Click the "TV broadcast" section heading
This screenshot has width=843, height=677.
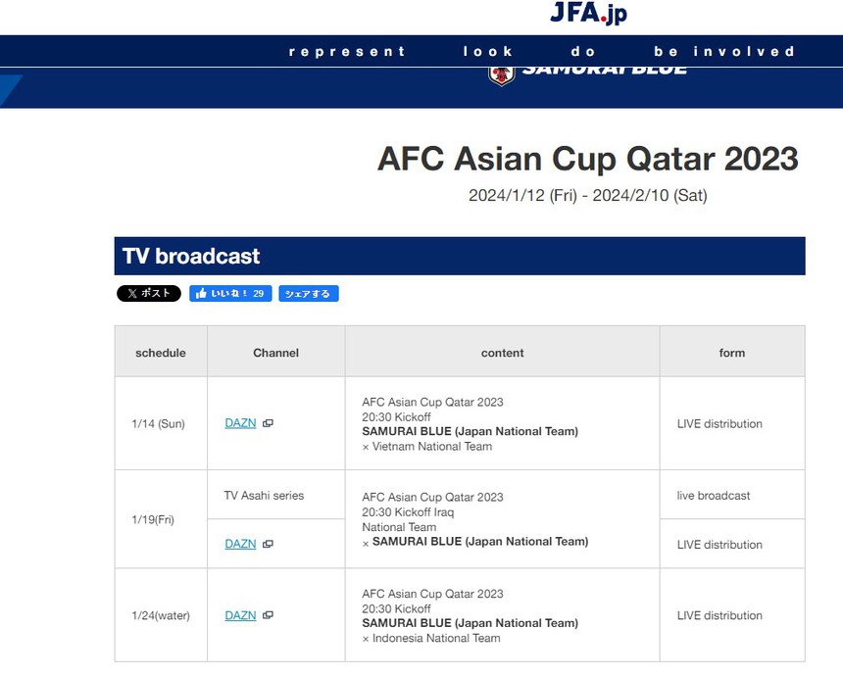pos(191,257)
